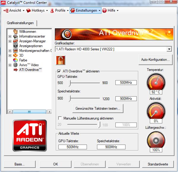Click the Anzeigeoptionen monitor icon

[15, 46]
